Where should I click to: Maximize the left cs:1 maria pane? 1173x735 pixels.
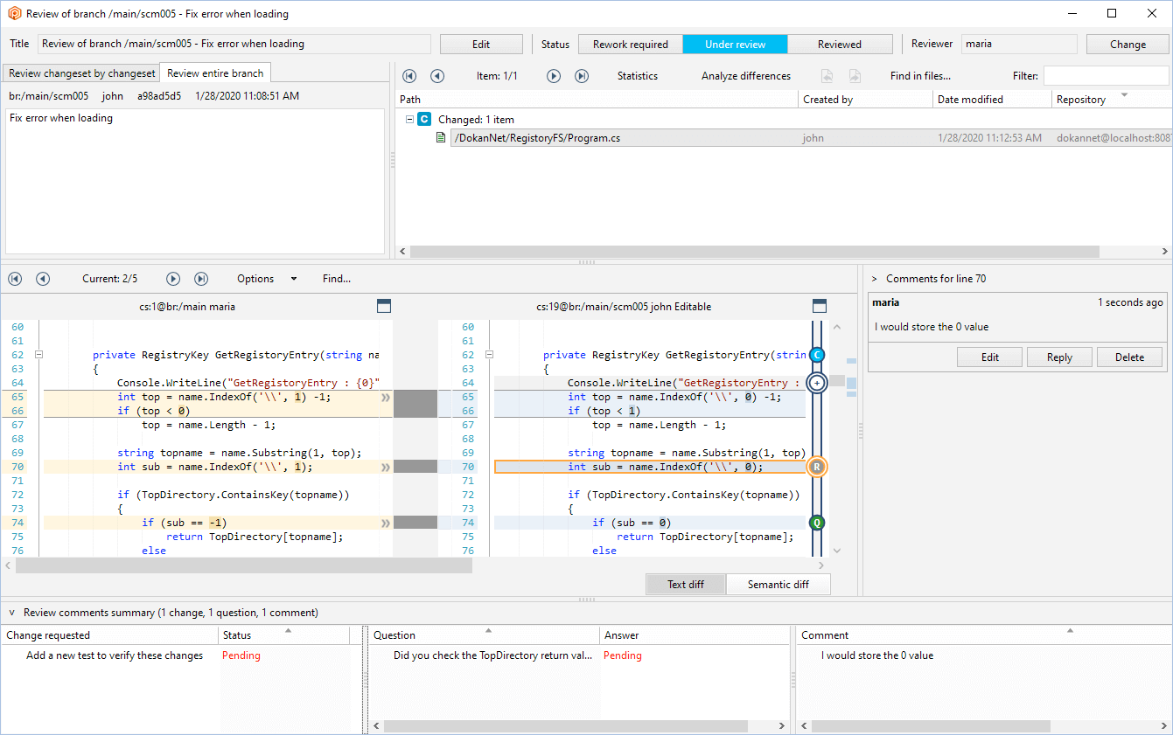383,306
